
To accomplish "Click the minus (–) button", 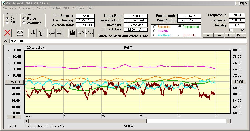I will coord(219,35).
